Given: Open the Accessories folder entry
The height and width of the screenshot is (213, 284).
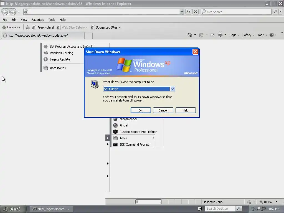Looking at the screenshot, I should pos(58,68).
